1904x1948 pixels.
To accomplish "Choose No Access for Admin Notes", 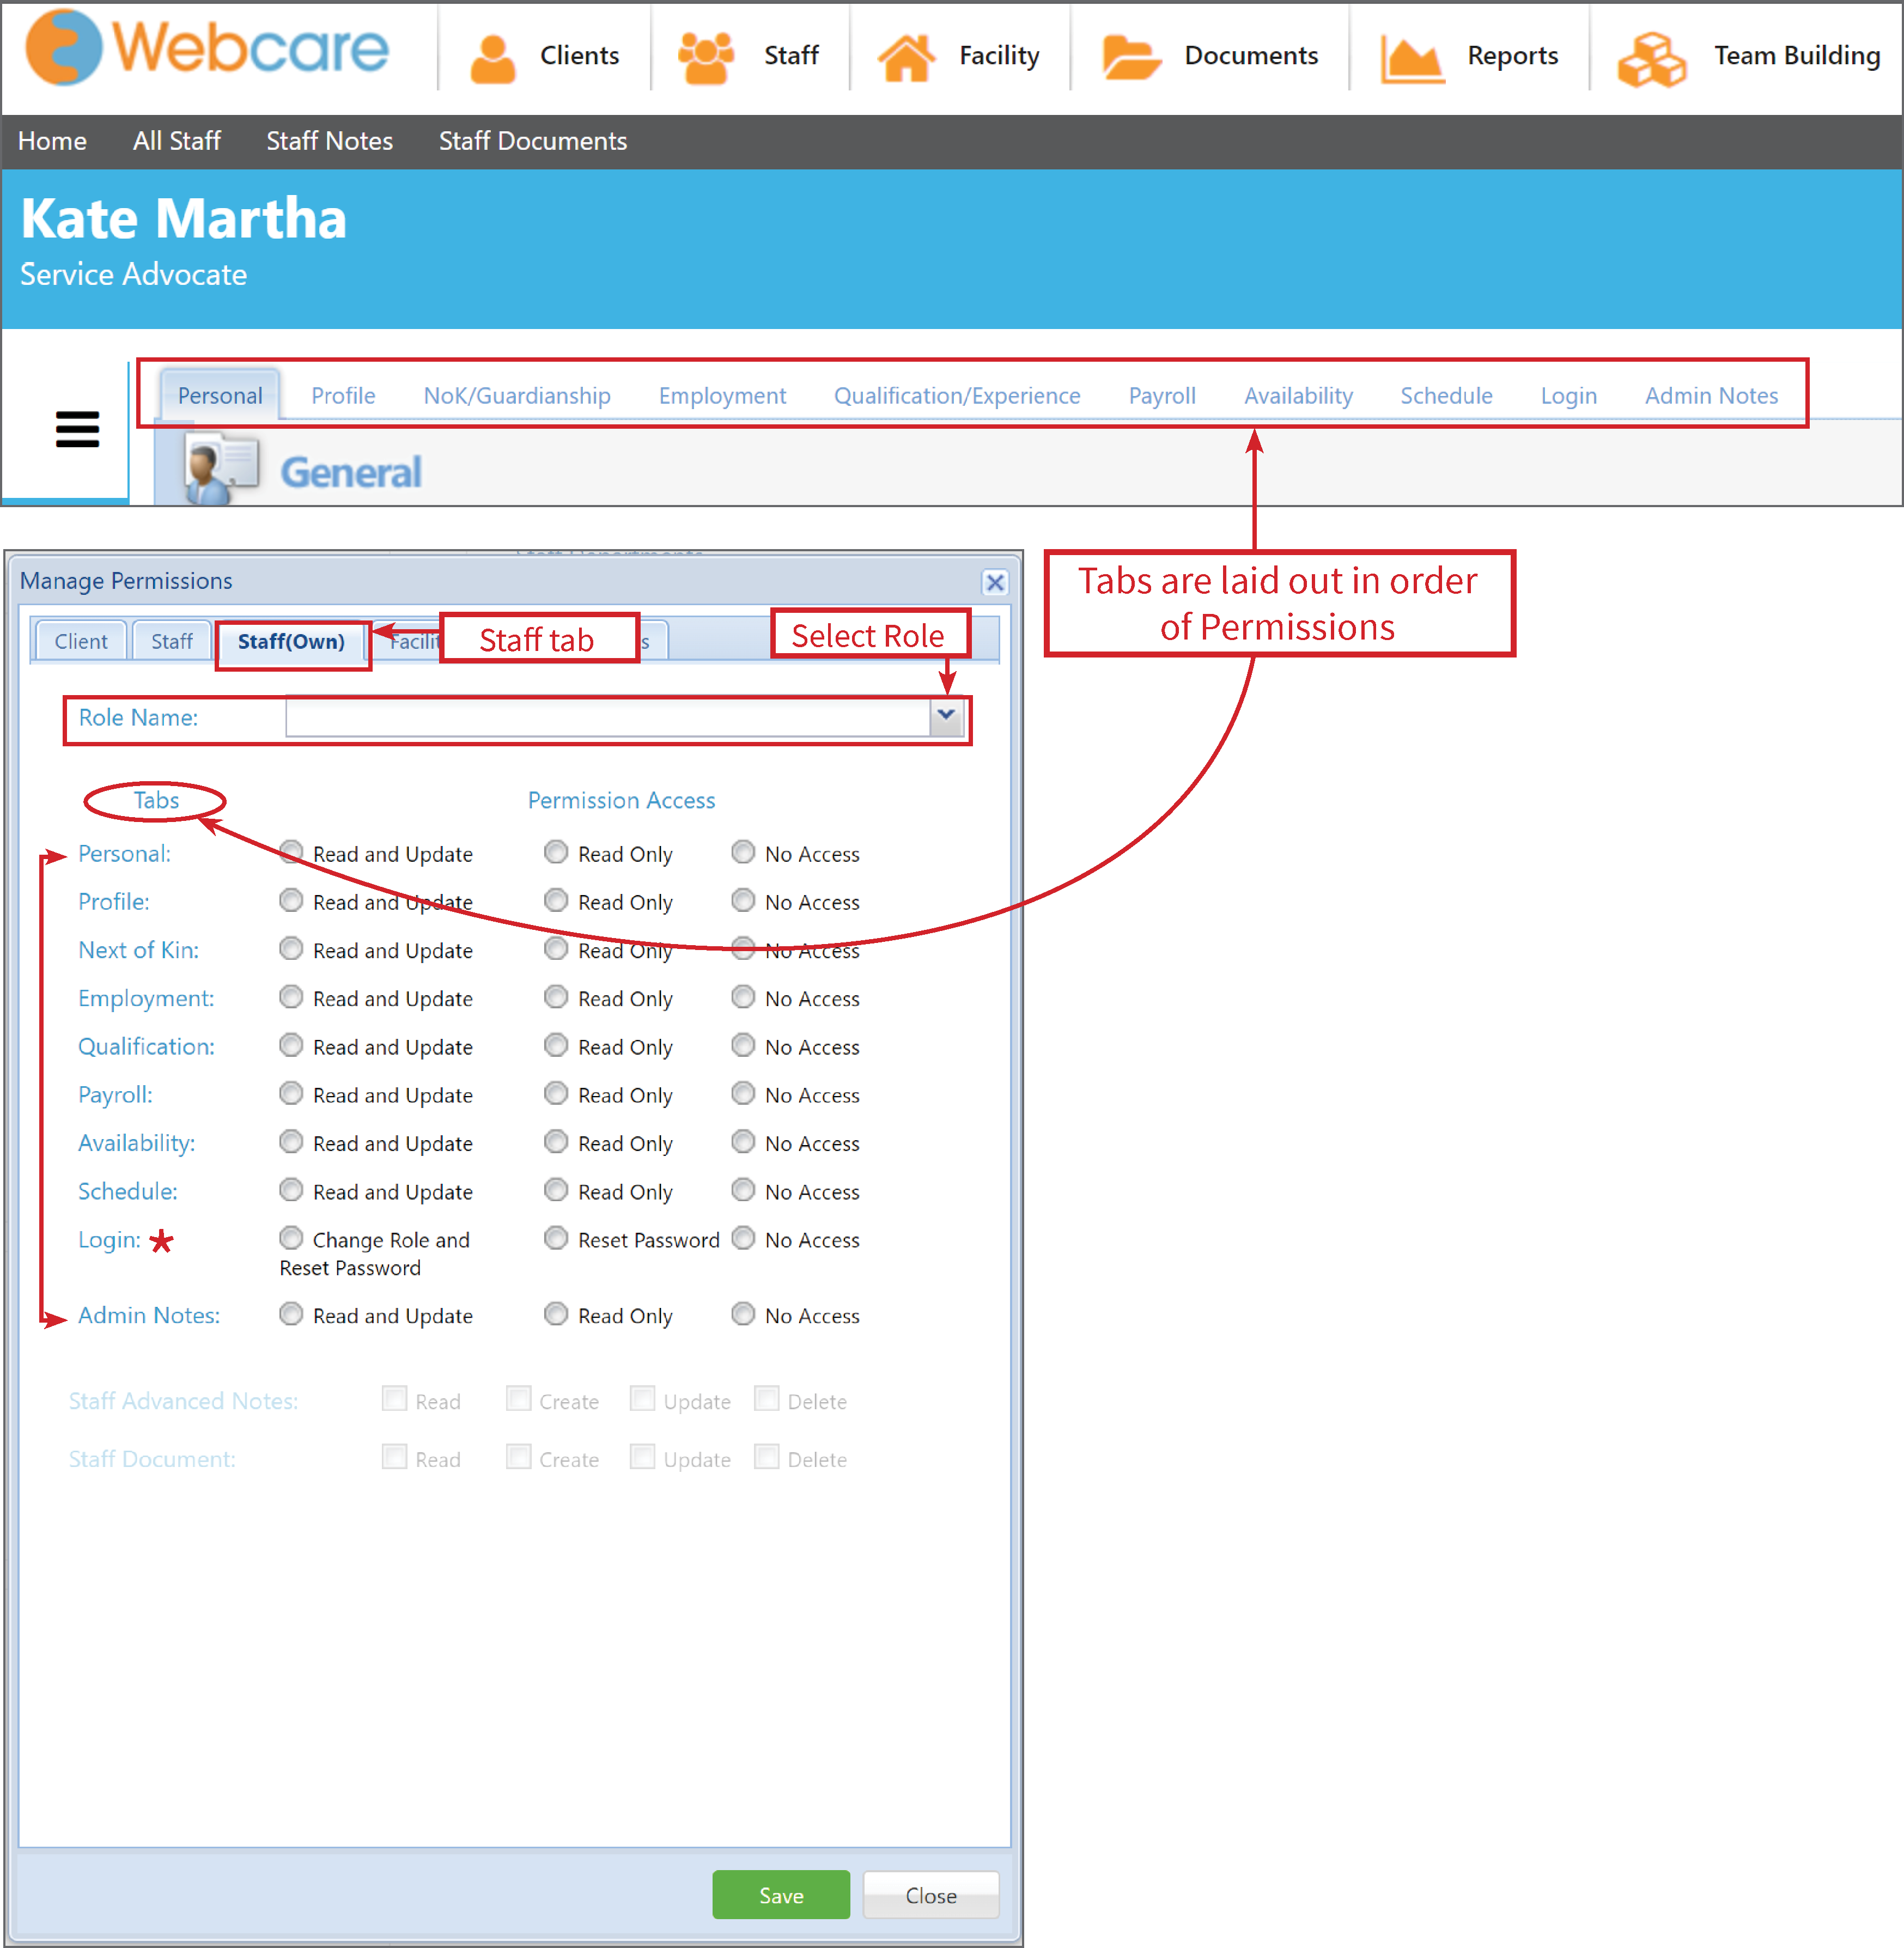I will click(x=743, y=1315).
